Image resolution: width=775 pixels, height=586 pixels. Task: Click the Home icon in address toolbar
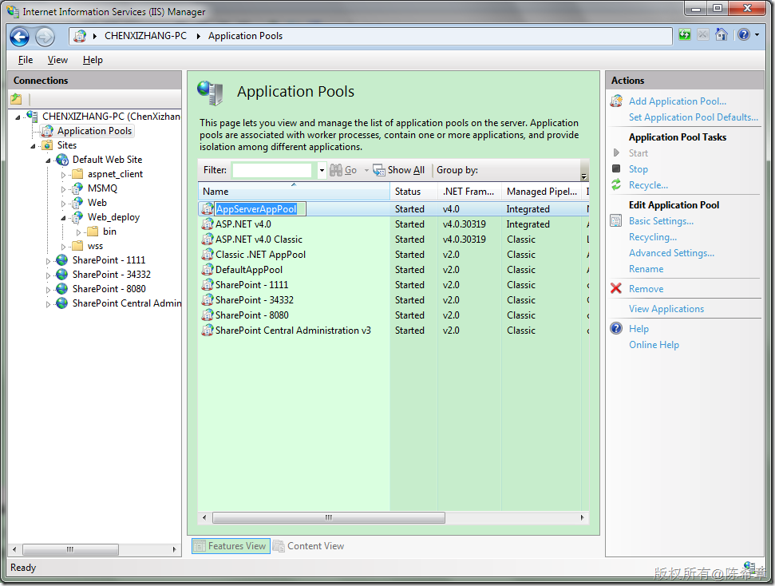[722, 35]
